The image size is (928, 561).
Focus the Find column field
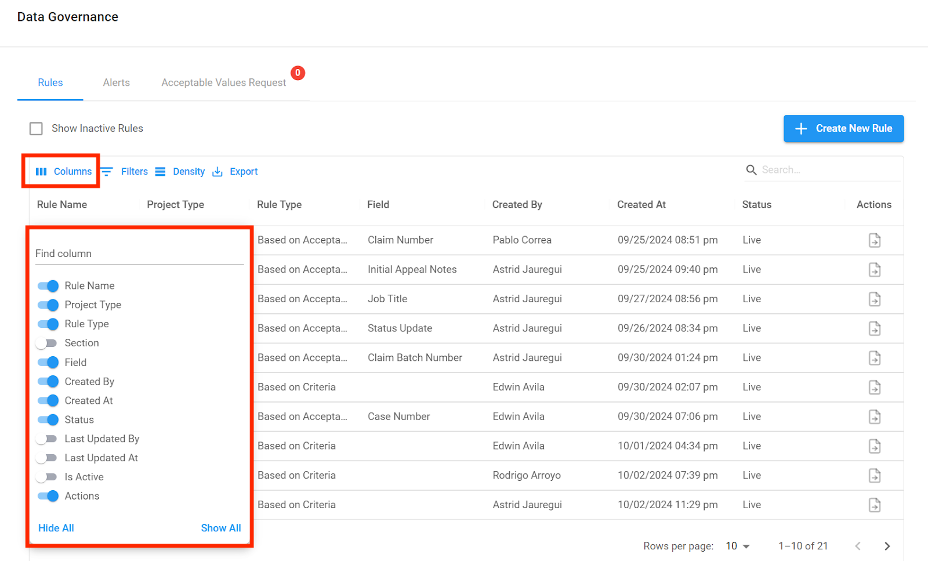139,254
